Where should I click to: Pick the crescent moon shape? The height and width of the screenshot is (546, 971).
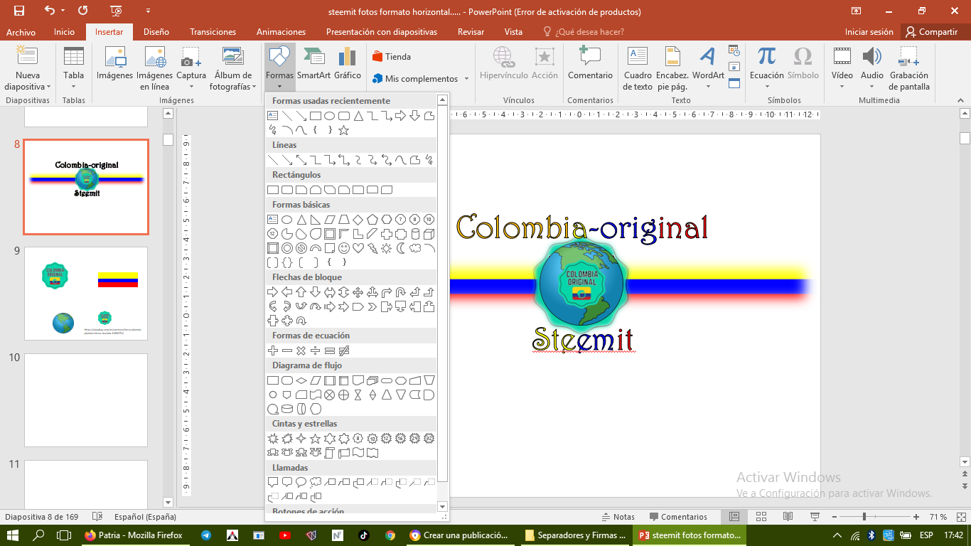click(x=401, y=248)
